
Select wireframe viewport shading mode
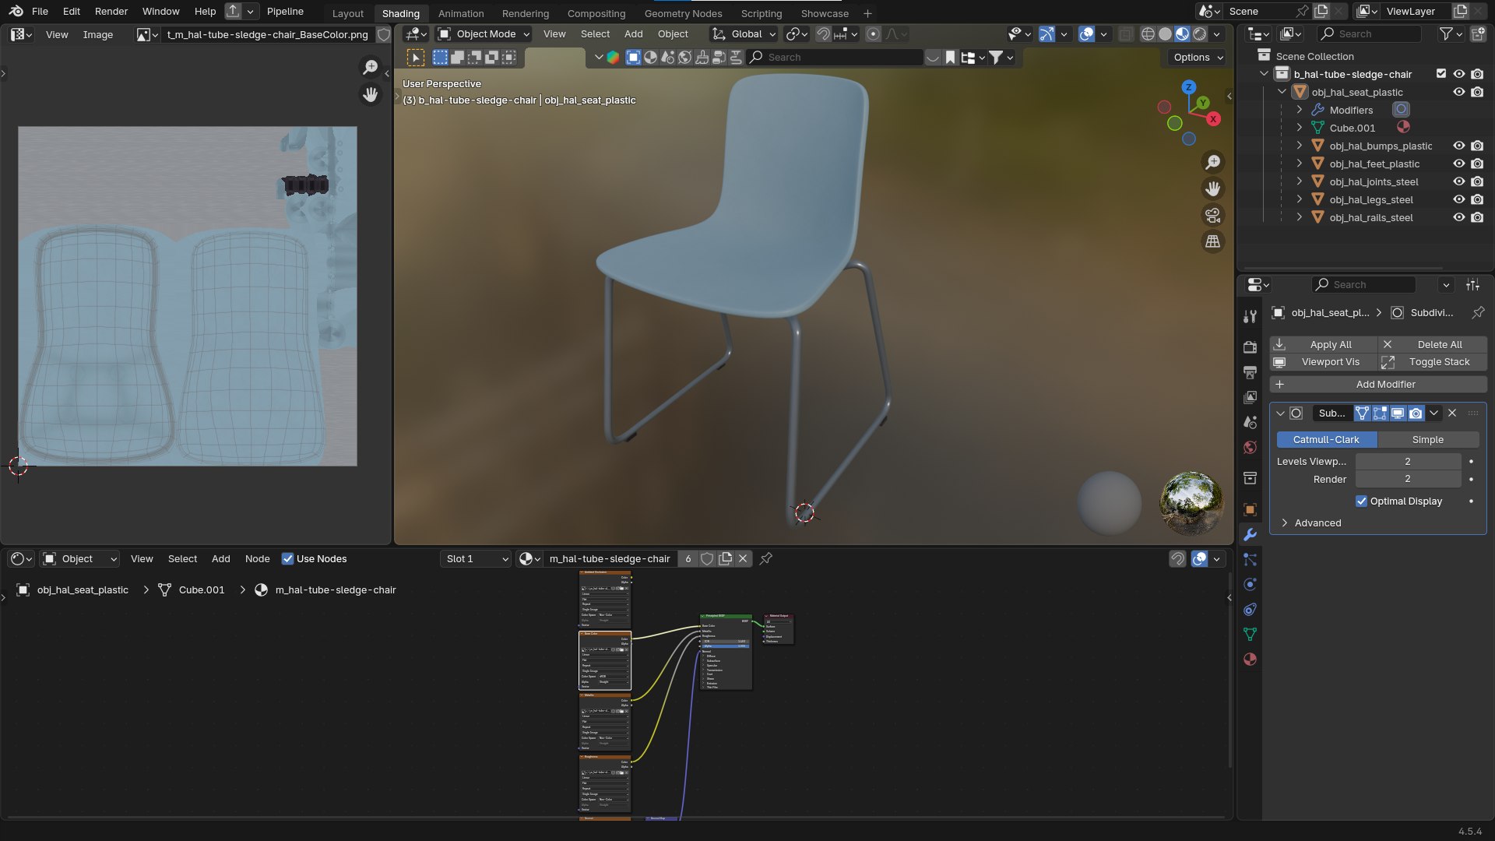(1148, 34)
